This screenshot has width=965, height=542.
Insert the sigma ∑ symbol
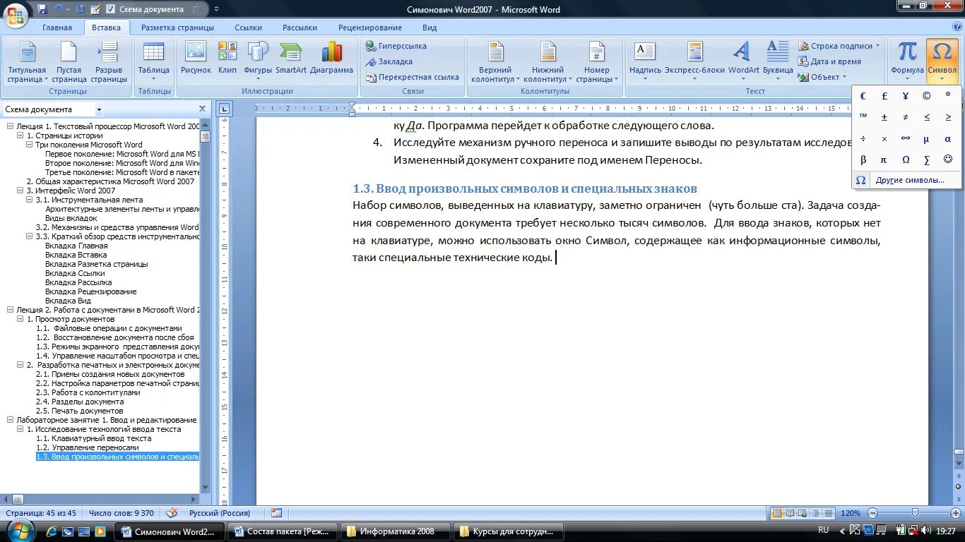click(927, 159)
